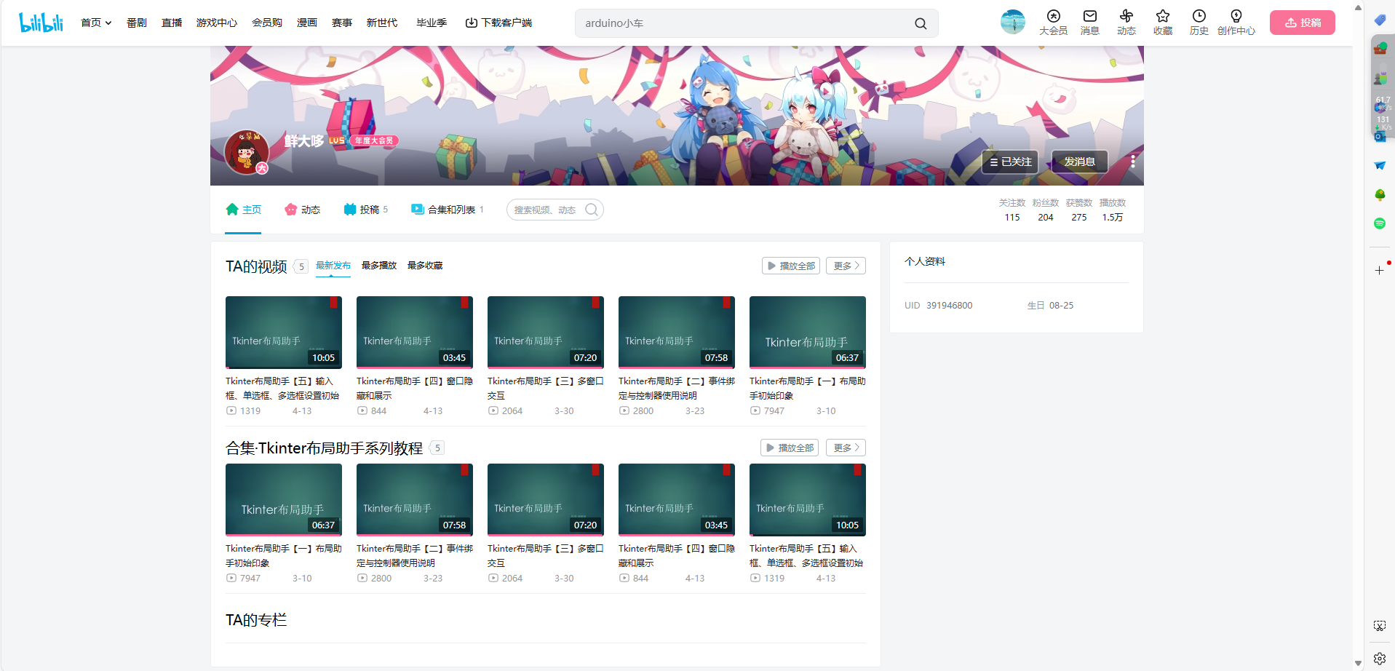Select the 主页 tab
Viewport: 1395px width, 671px height.
point(243,210)
